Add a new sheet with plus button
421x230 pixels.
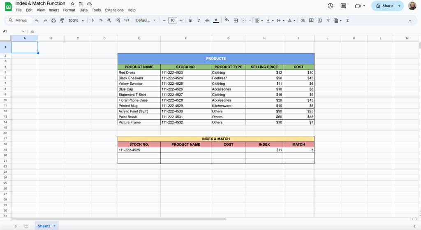(16, 226)
